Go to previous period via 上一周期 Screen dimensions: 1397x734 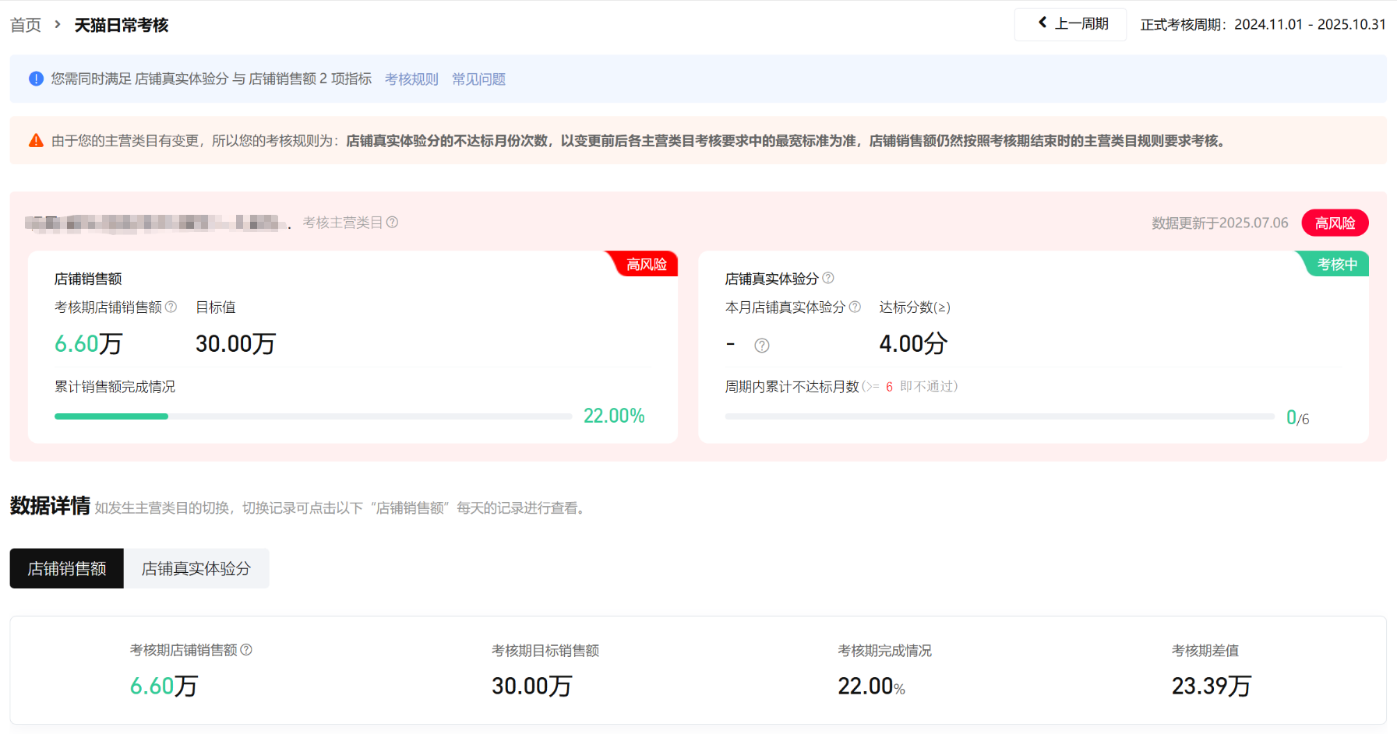click(1071, 24)
